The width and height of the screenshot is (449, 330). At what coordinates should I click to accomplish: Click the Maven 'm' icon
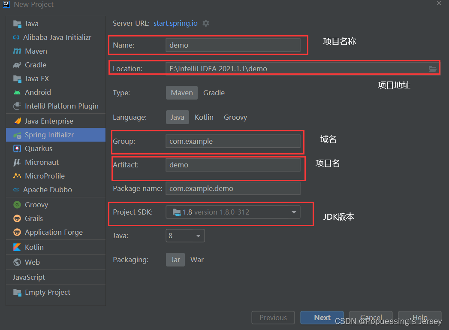point(17,51)
